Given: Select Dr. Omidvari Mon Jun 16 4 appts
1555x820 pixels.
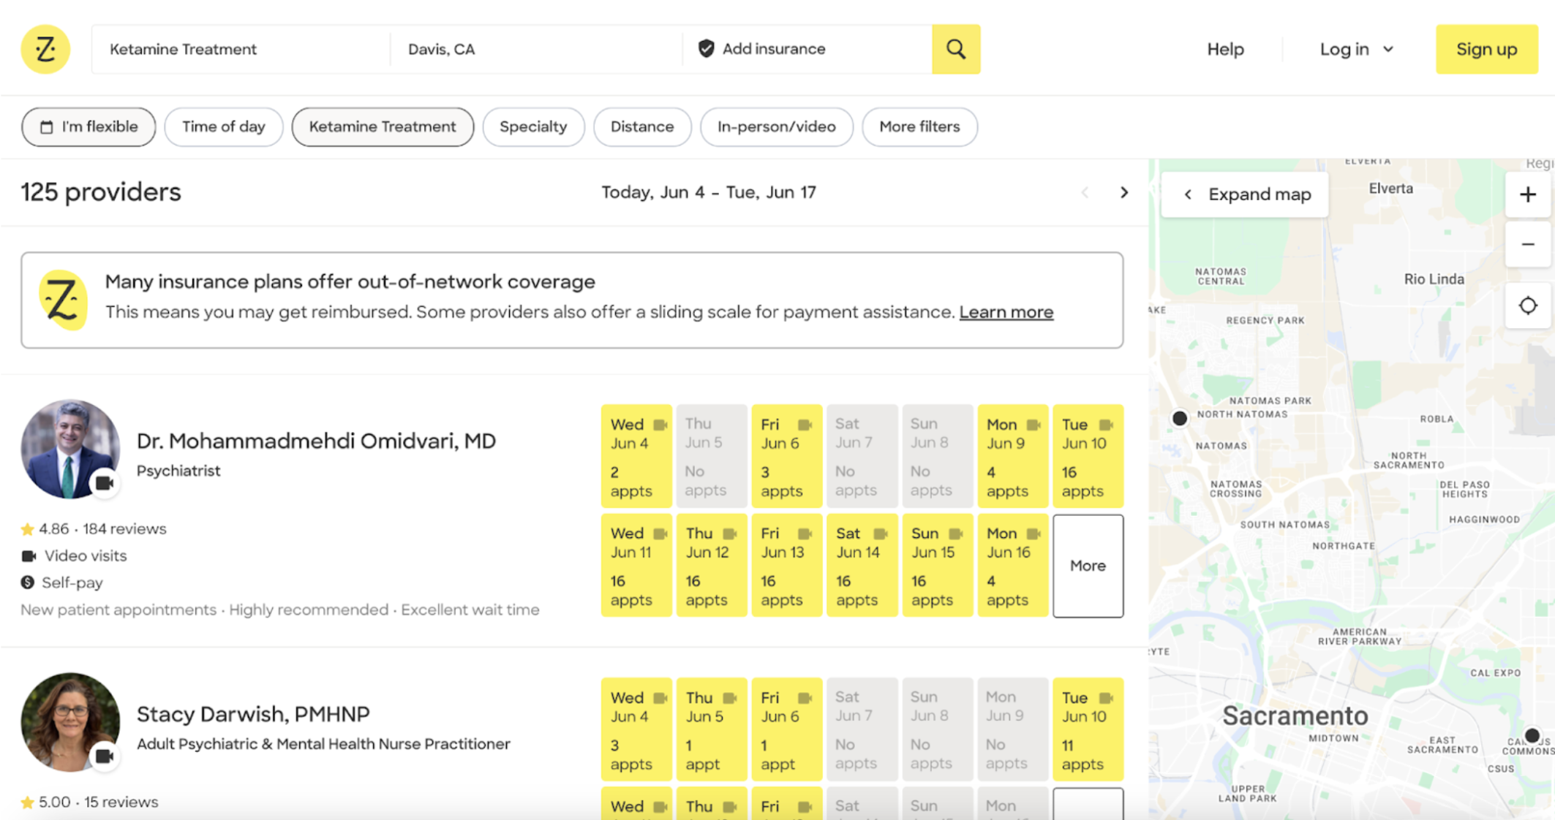Looking at the screenshot, I should [1012, 566].
